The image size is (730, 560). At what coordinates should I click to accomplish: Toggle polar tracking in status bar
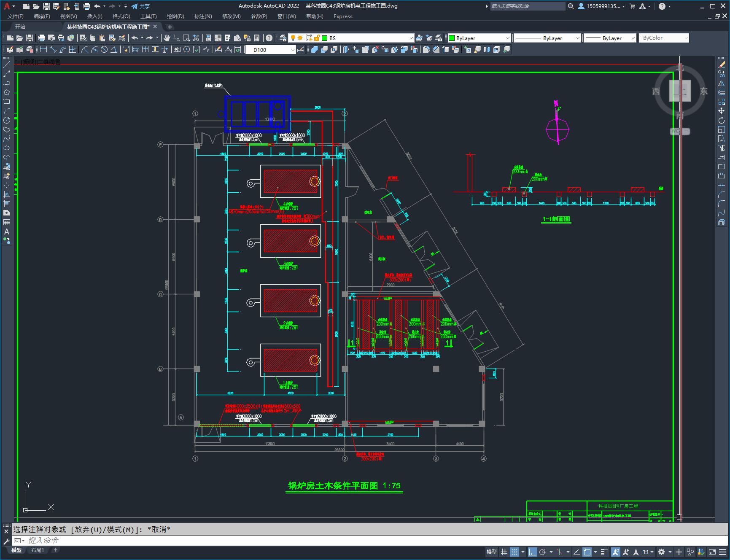click(x=543, y=552)
